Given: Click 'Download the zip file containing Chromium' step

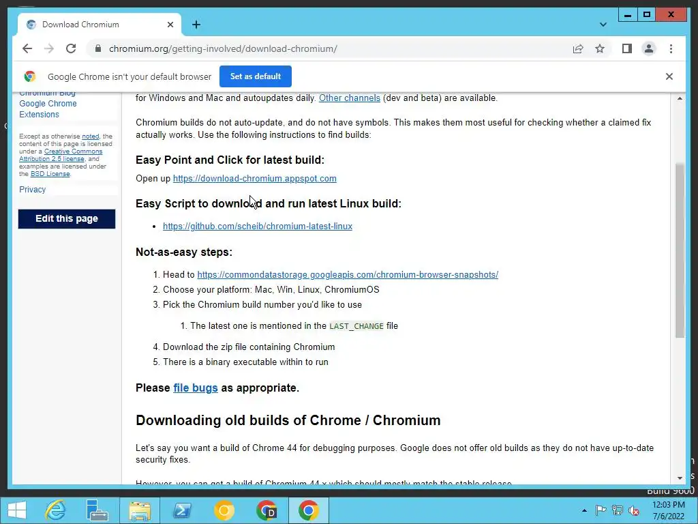Looking at the screenshot, I should click(249, 347).
